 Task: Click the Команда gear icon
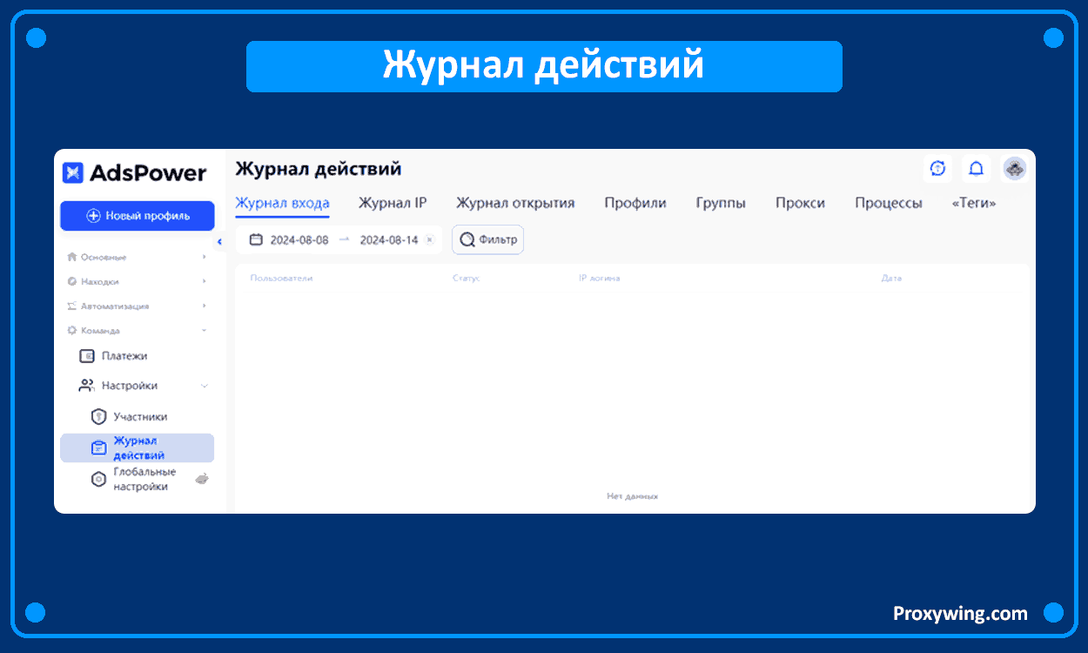[72, 330]
